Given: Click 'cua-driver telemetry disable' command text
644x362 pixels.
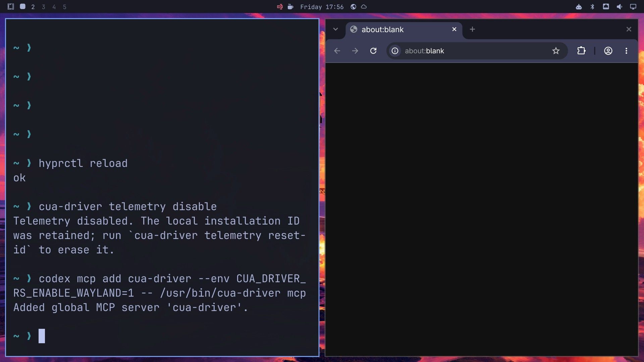Looking at the screenshot, I should (x=127, y=206).
